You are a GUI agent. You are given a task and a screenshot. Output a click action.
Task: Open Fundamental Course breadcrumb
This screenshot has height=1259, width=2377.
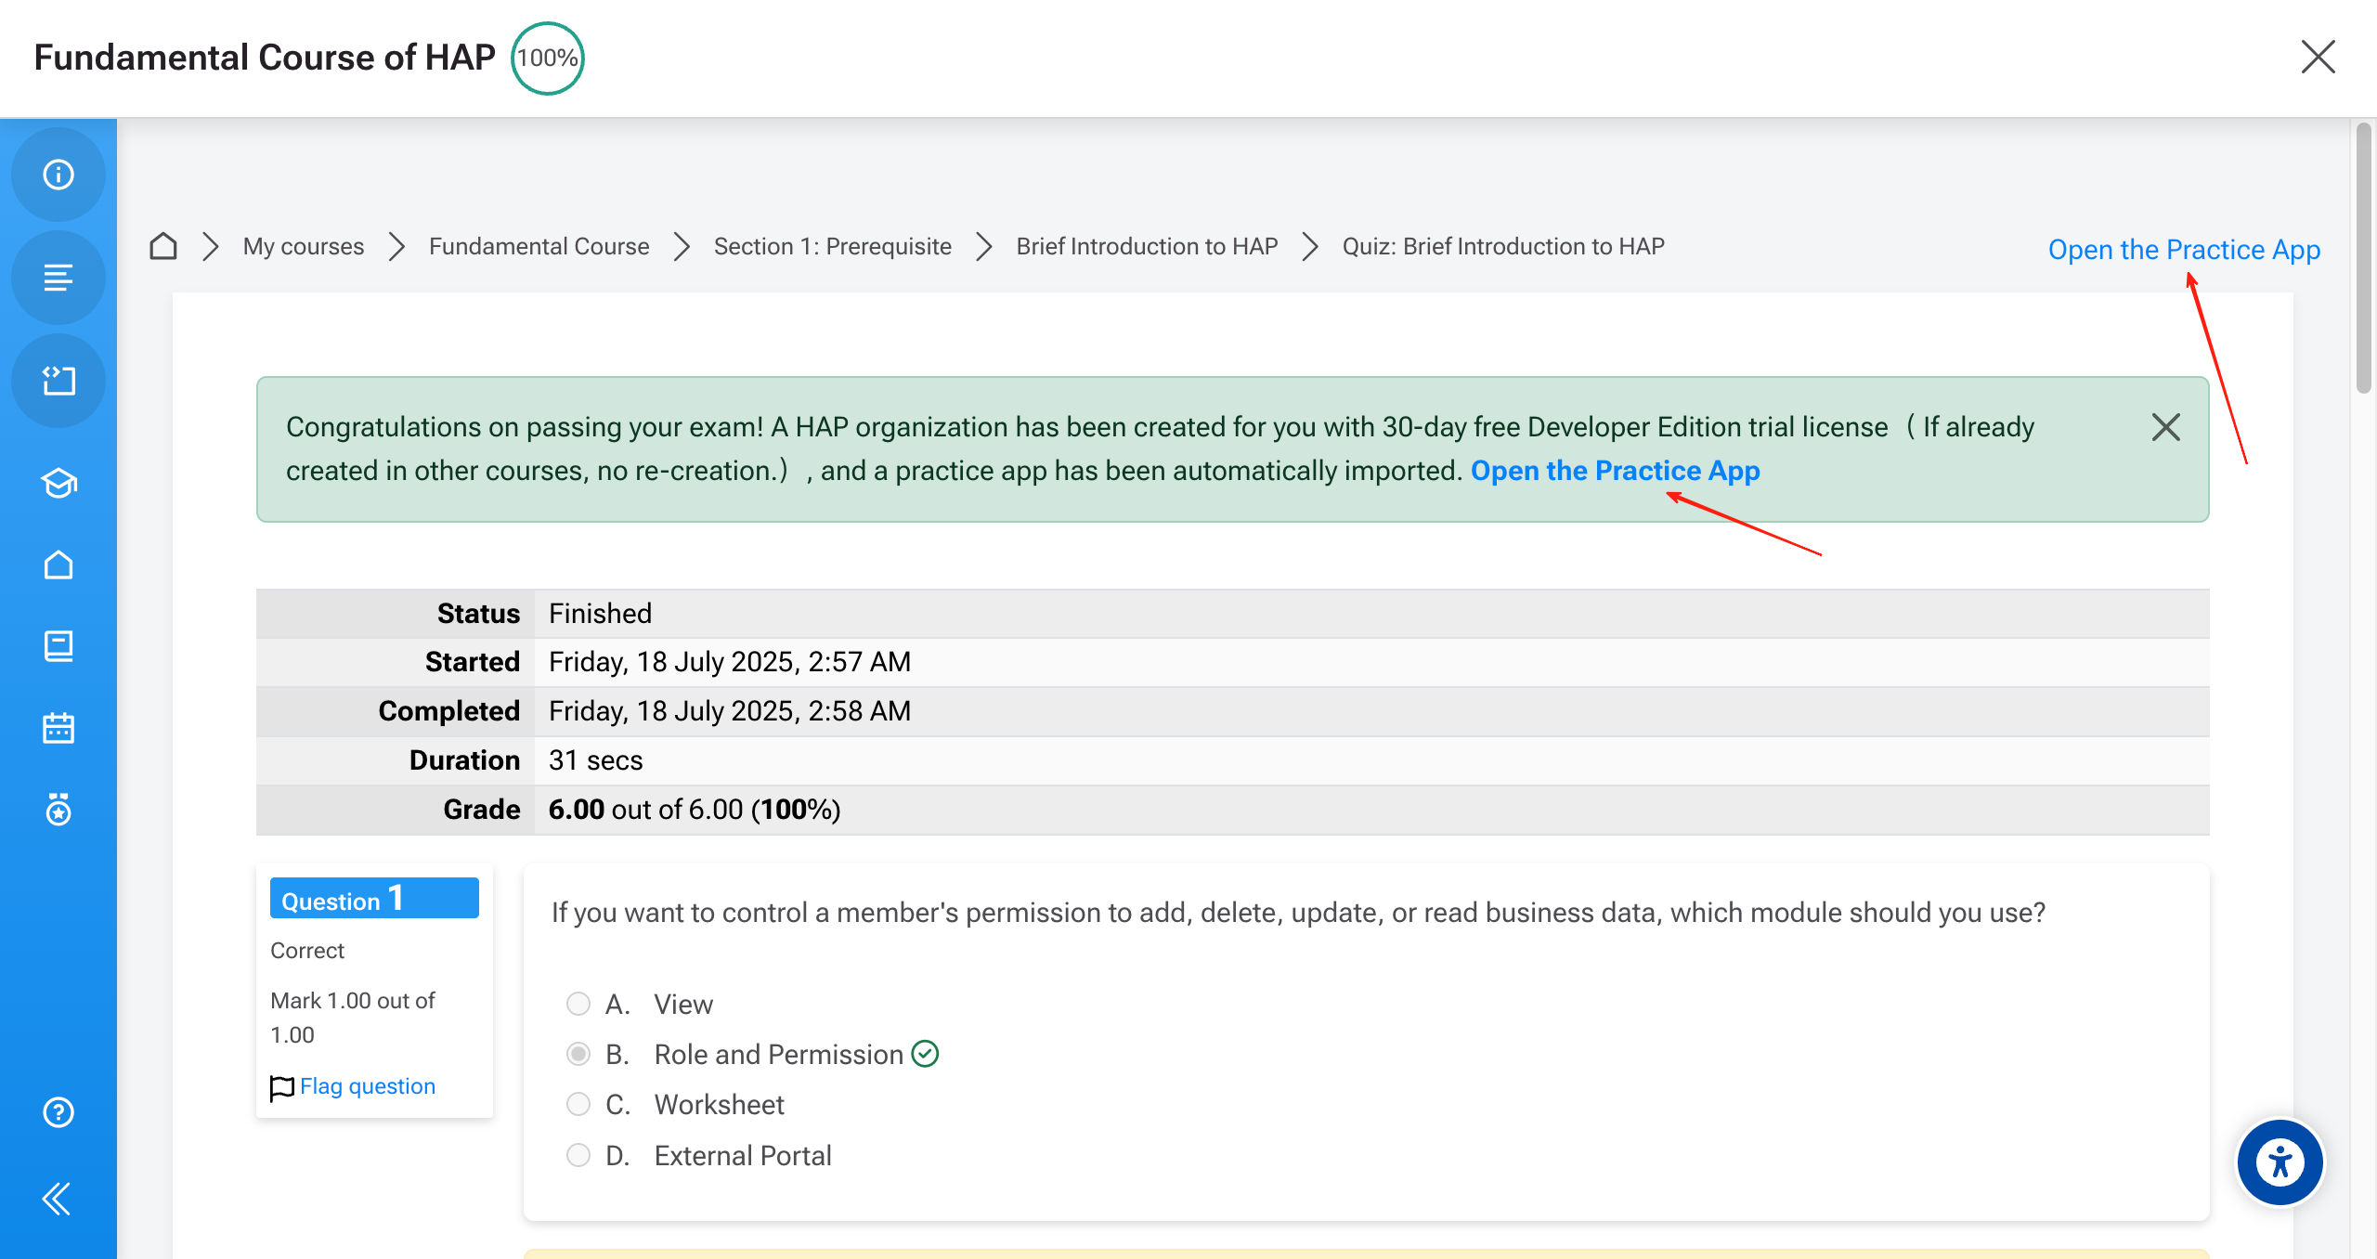(x=539, y=246)
